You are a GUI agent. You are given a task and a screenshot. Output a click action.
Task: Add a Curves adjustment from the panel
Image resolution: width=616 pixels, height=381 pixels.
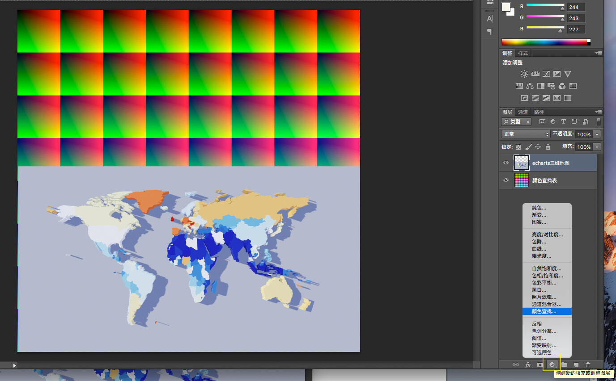pyautogui.click(x=546, y=74)
